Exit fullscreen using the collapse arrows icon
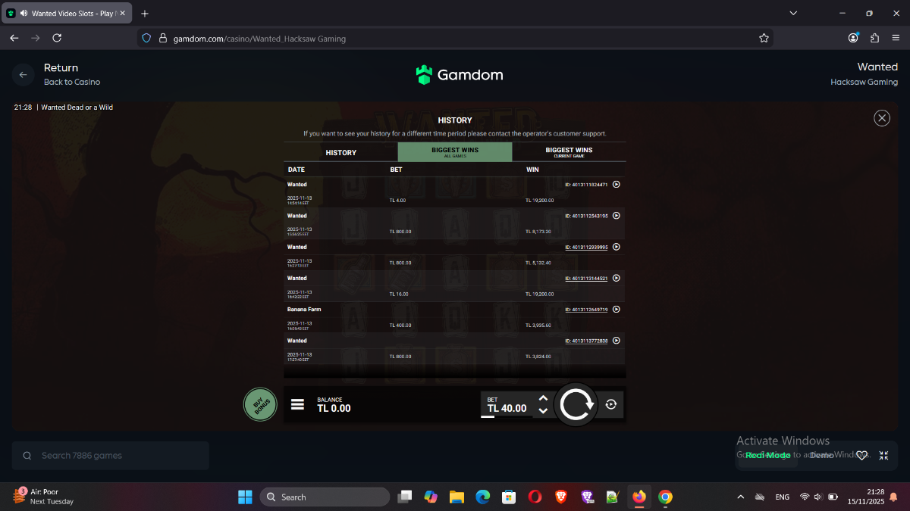 point(883,455)
